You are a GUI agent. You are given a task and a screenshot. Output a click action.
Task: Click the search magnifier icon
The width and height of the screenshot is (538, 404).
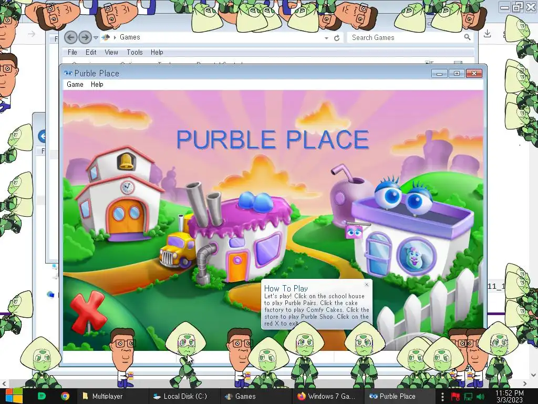pos(467,37)
